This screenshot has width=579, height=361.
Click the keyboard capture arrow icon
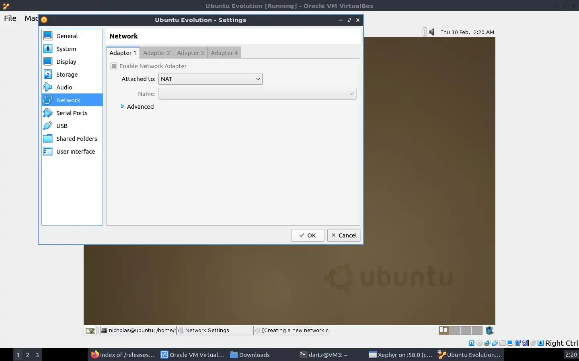[x=541, y=343]
